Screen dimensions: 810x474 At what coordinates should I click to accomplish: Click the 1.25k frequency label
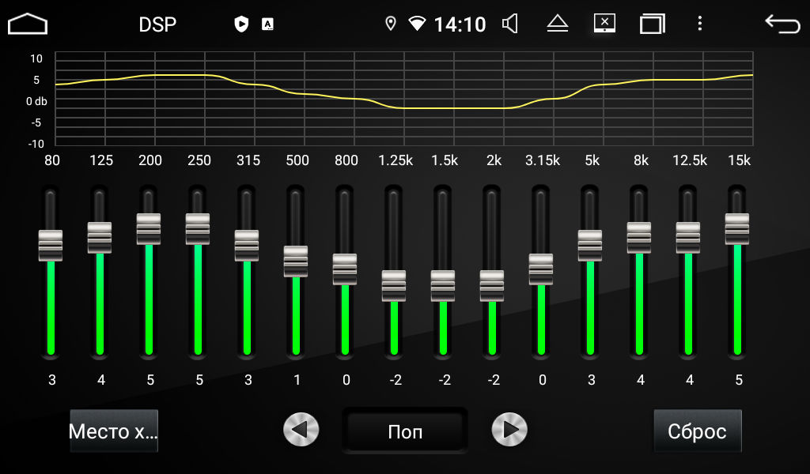396,160
